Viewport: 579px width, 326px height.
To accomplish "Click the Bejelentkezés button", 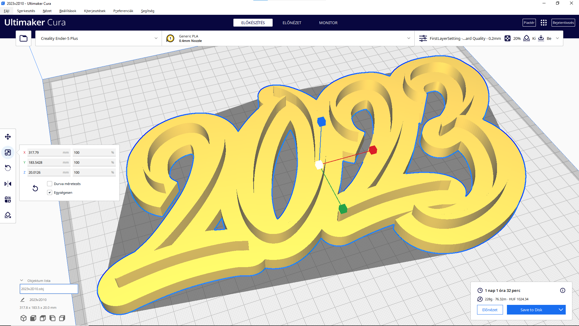I will pyautogui.click(x=563, y=22).
